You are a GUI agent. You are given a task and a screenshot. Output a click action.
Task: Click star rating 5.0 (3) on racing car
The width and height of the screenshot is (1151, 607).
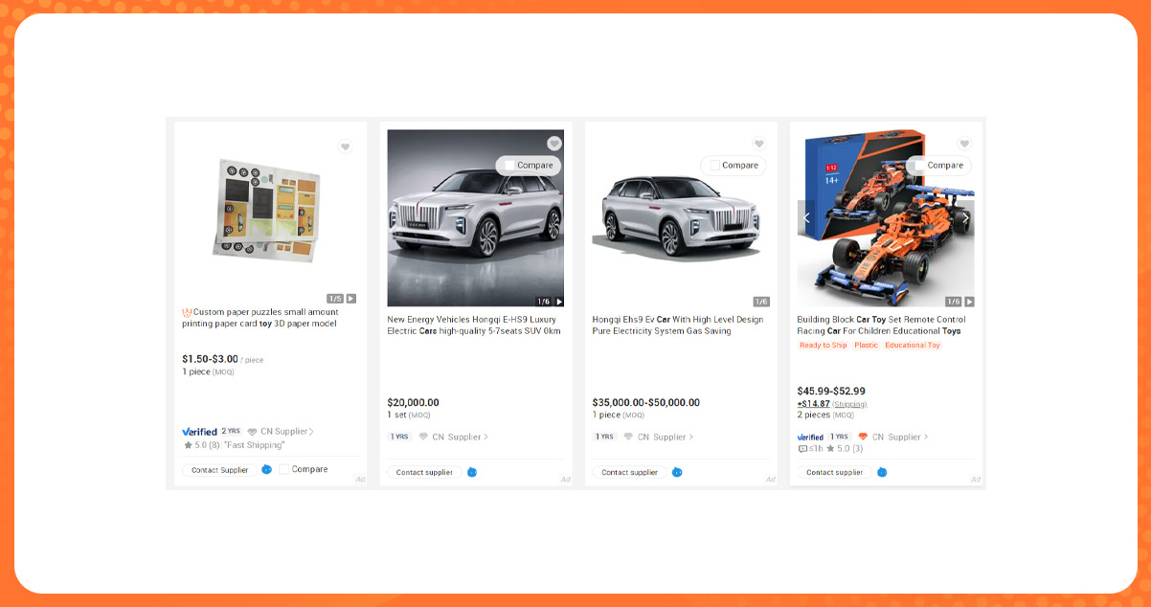tap(844, 449)
